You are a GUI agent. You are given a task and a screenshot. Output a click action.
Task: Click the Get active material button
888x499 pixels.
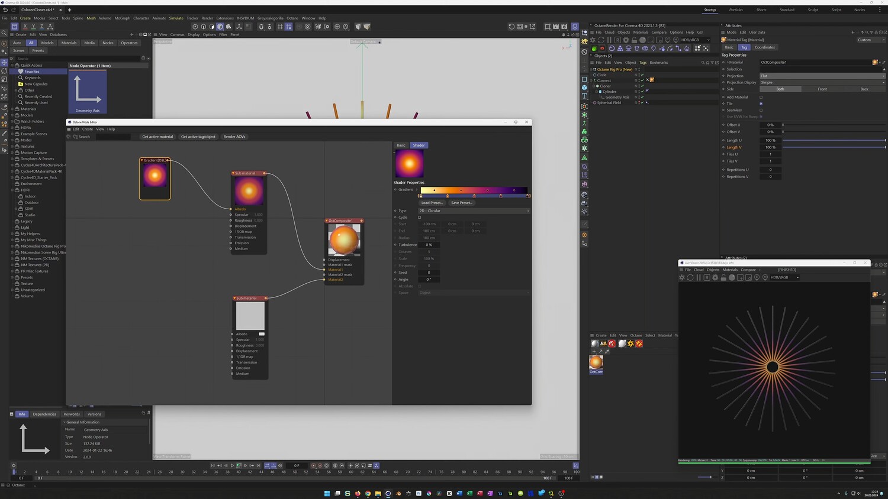tap(157, 137)
